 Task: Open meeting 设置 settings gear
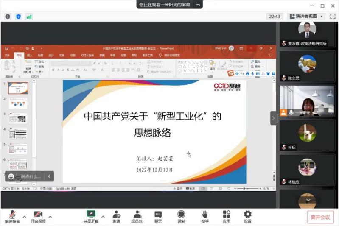247,216
